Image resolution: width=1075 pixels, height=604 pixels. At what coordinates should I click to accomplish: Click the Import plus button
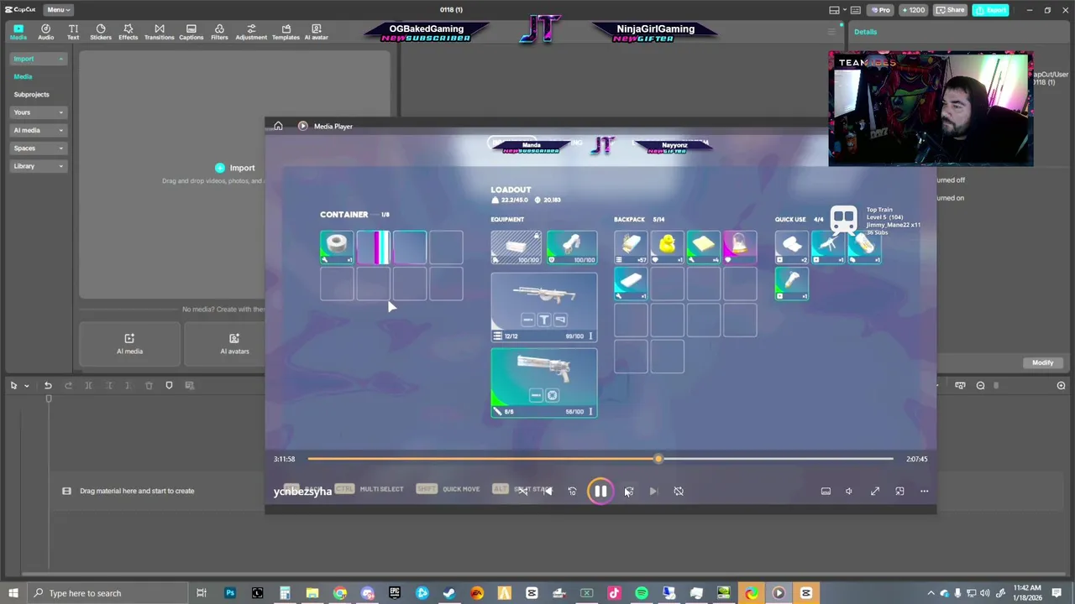(220, 168)
